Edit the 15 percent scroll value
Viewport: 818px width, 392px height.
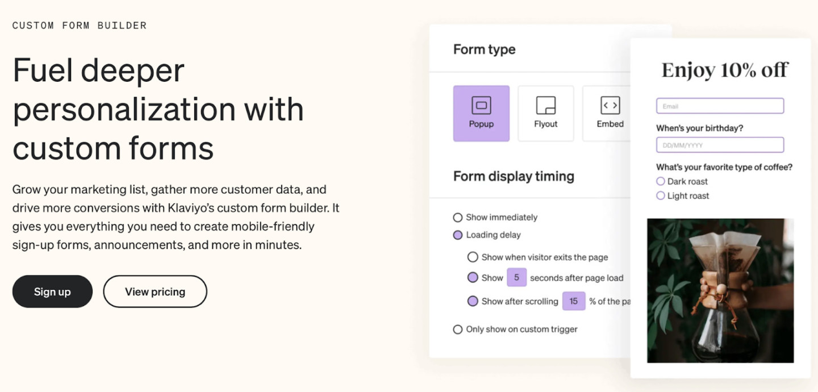click(x=574, y=301)
